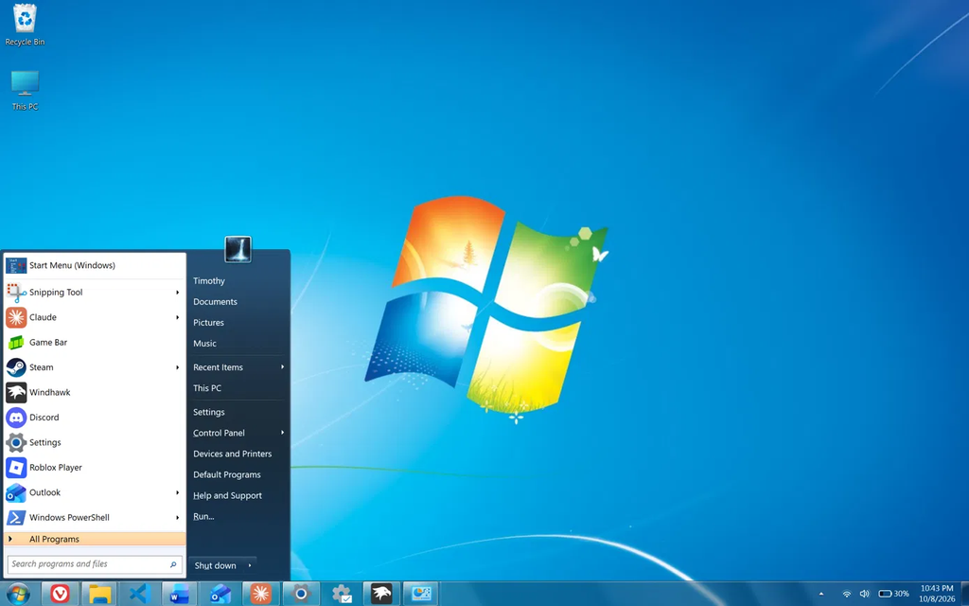969x606 pixels.
Task: Open Word from the taskbar
Action: 180,595
